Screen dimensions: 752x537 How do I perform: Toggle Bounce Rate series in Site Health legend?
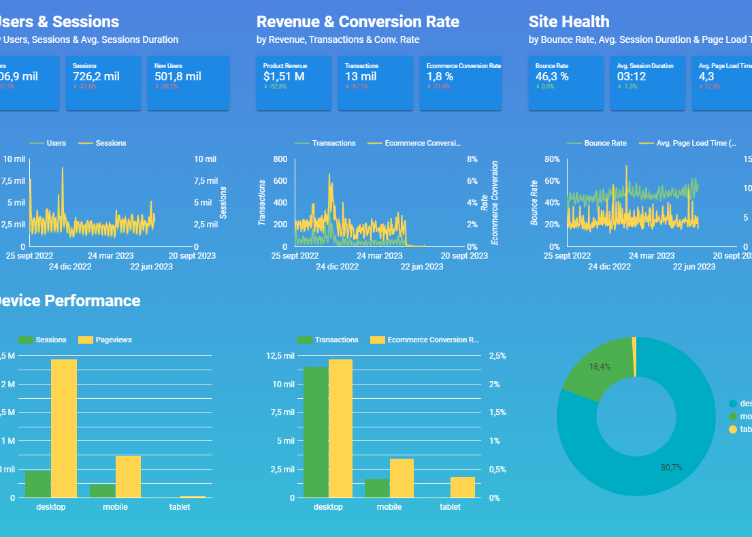click(x=597, y=143)
